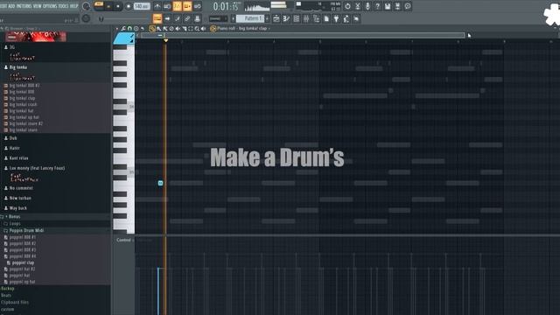The height and width of the screenshot is (315, 560).
Task: Open the playlist view button
Action: click(x=276, y=18)
